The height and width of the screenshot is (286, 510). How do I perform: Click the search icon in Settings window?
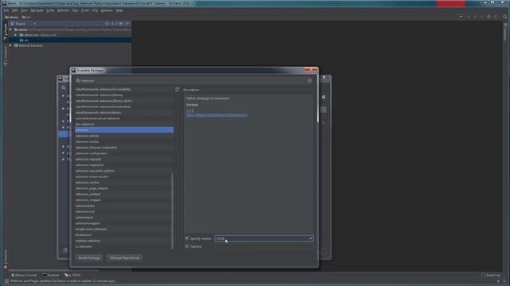(x=64, y=88)
